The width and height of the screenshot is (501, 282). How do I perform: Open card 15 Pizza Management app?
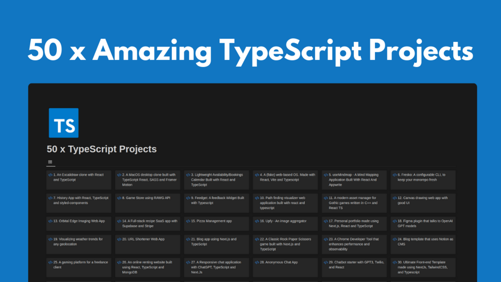click(216, 224)
